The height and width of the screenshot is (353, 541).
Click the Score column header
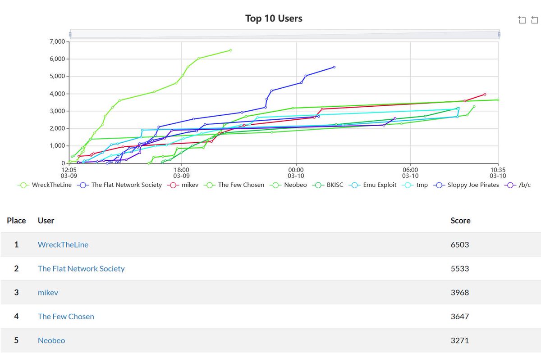[x=461, y=221]
